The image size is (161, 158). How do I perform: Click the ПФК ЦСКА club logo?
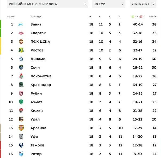coord(21,42)
